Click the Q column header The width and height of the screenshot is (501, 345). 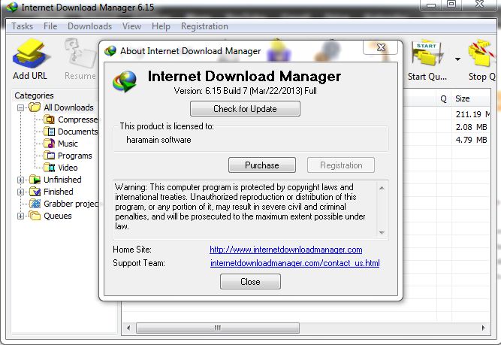tap(443, 98)
